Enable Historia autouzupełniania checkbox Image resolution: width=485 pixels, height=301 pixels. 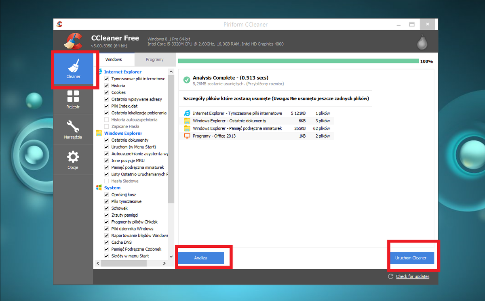point(107,120)
